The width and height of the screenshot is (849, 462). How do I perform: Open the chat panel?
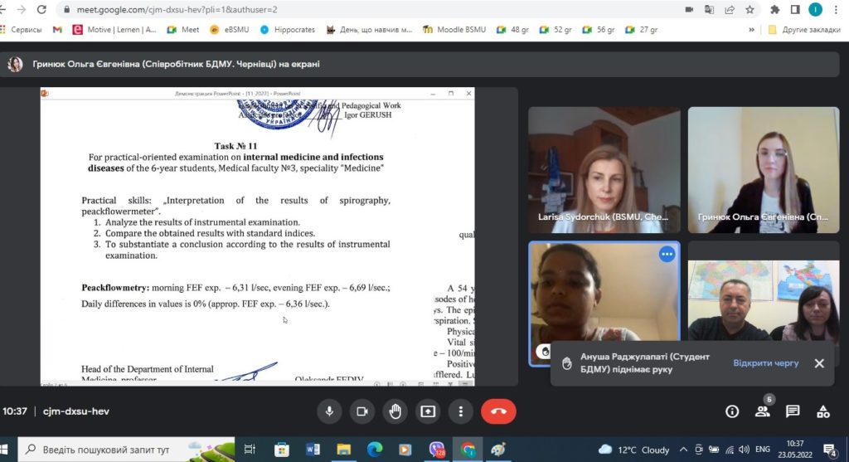pyautogui.click(x=793, y=411)
